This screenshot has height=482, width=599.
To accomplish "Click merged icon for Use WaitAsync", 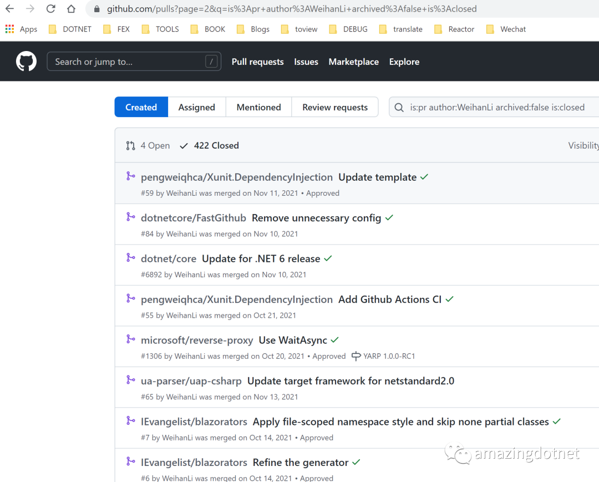I will 131,339.
